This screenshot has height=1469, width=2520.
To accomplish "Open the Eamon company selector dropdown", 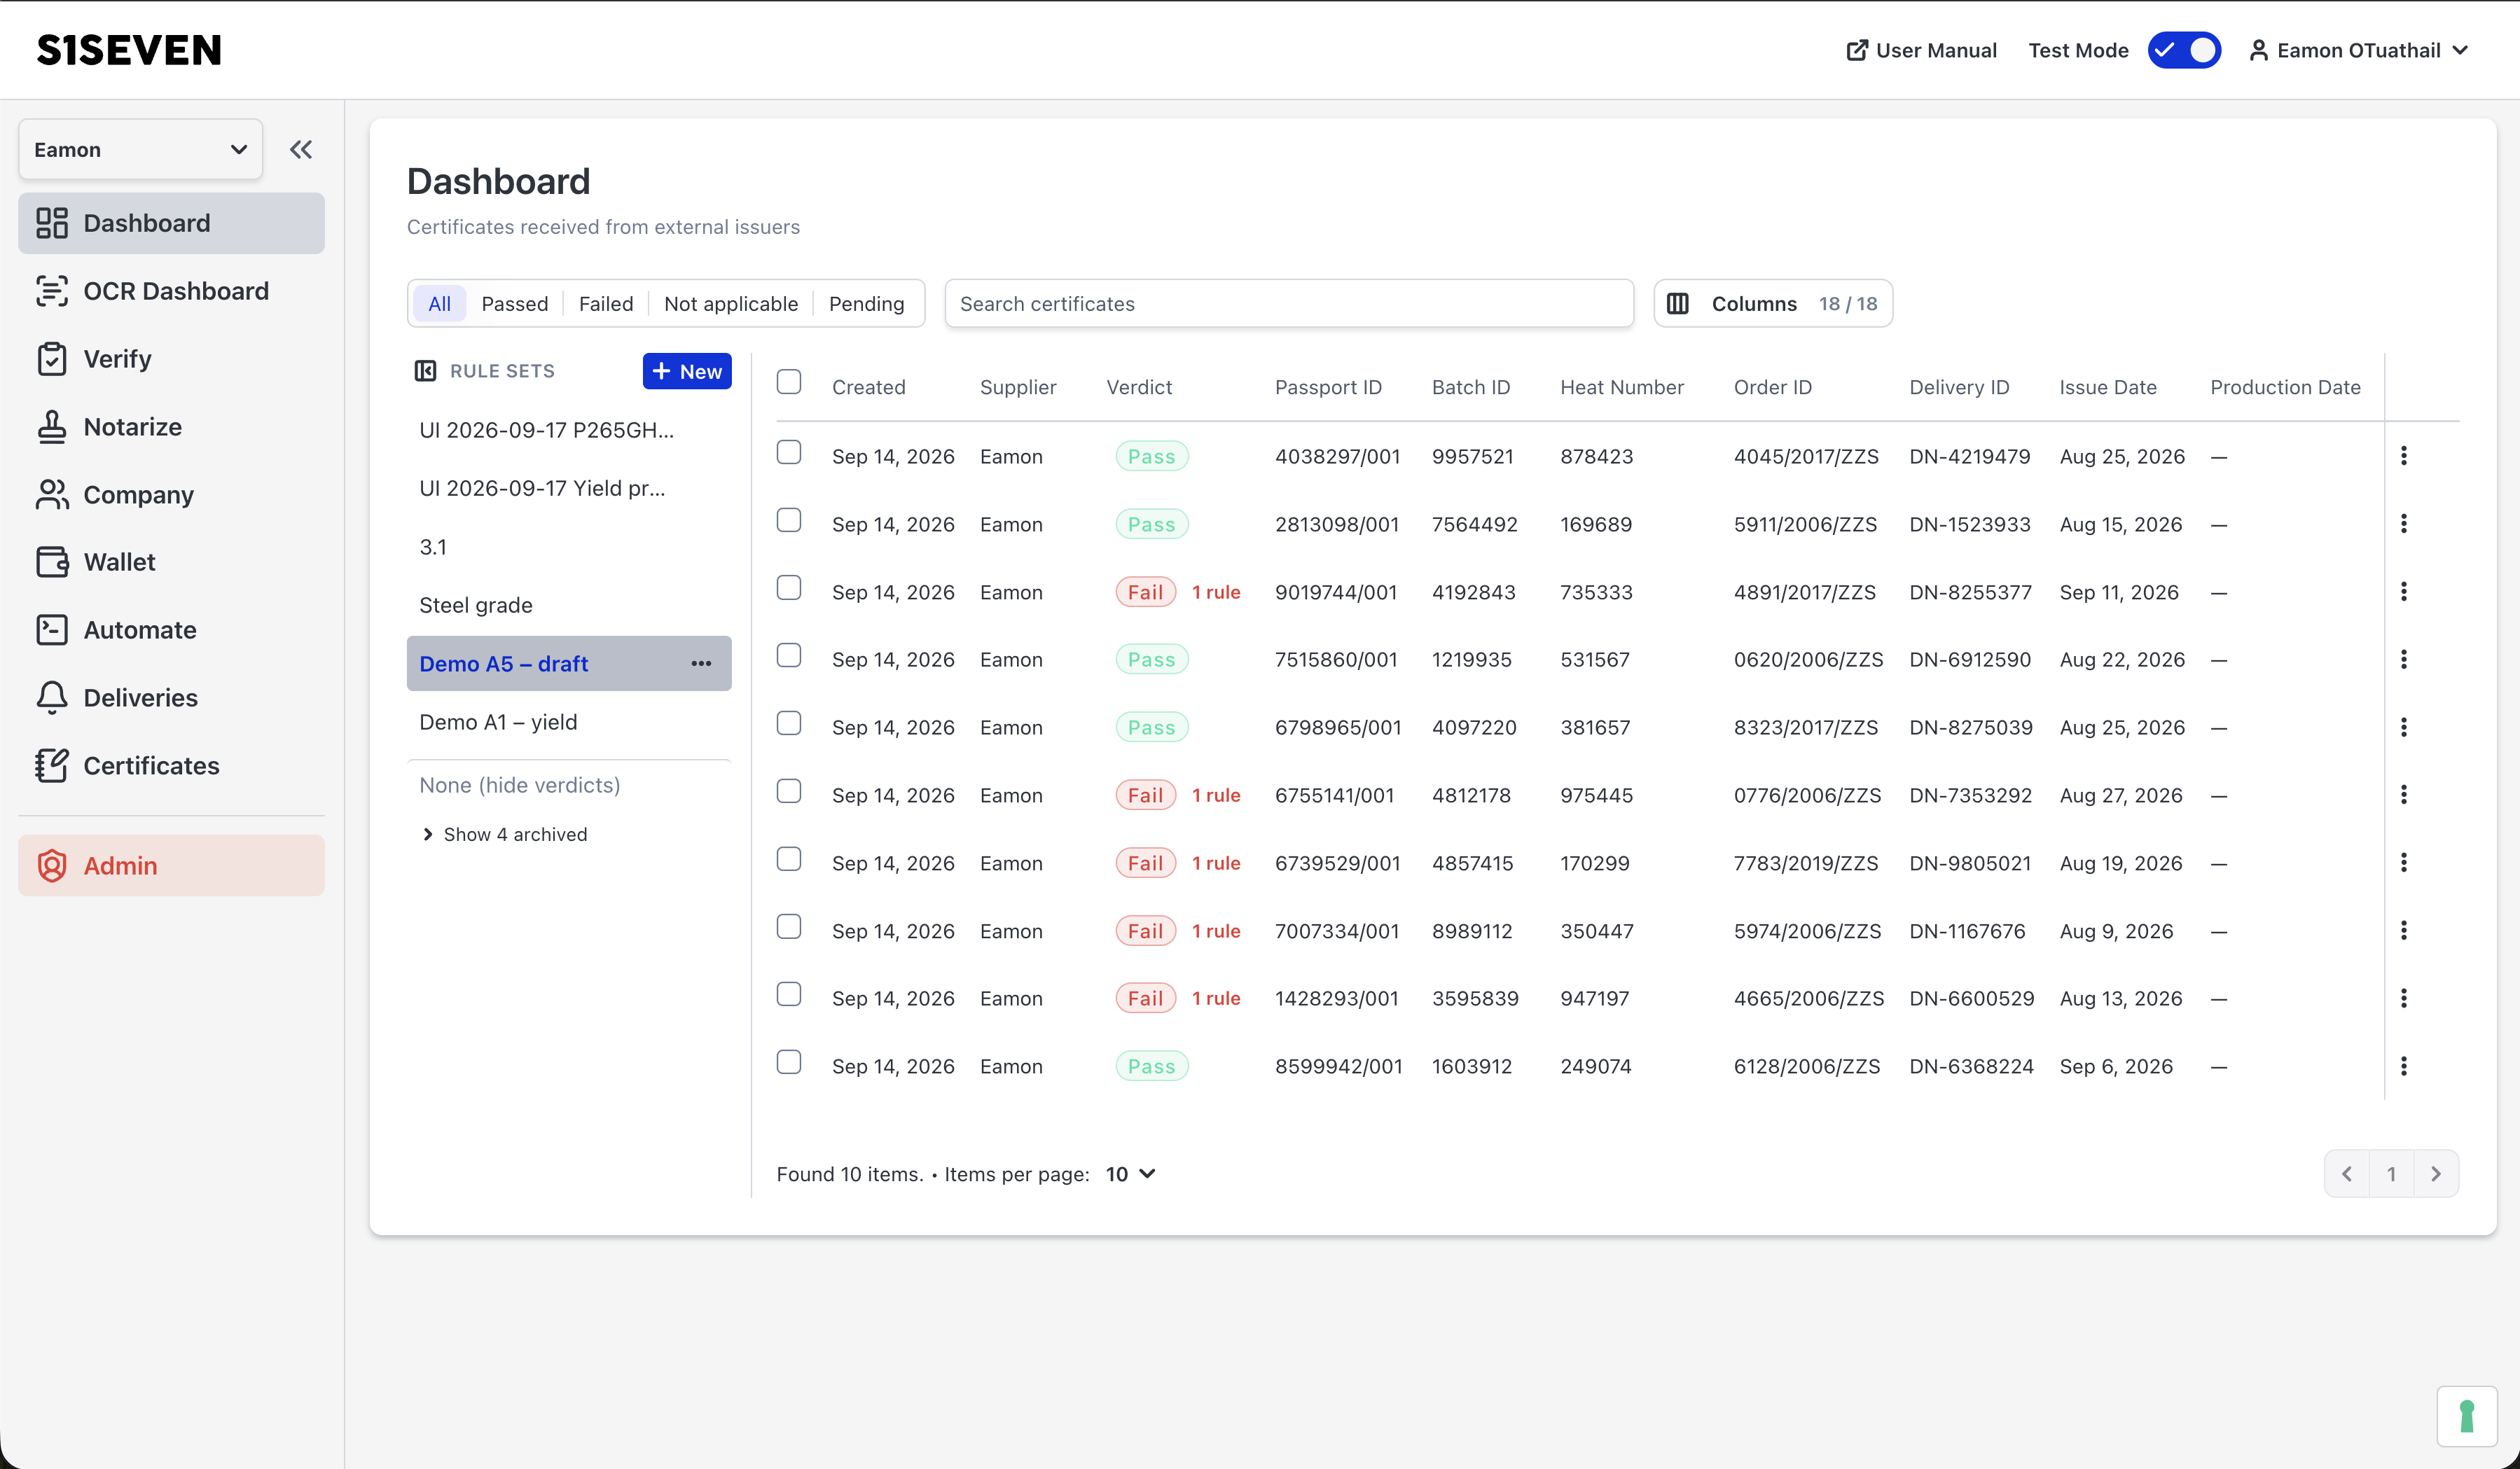I will click(x=141, y=150).
